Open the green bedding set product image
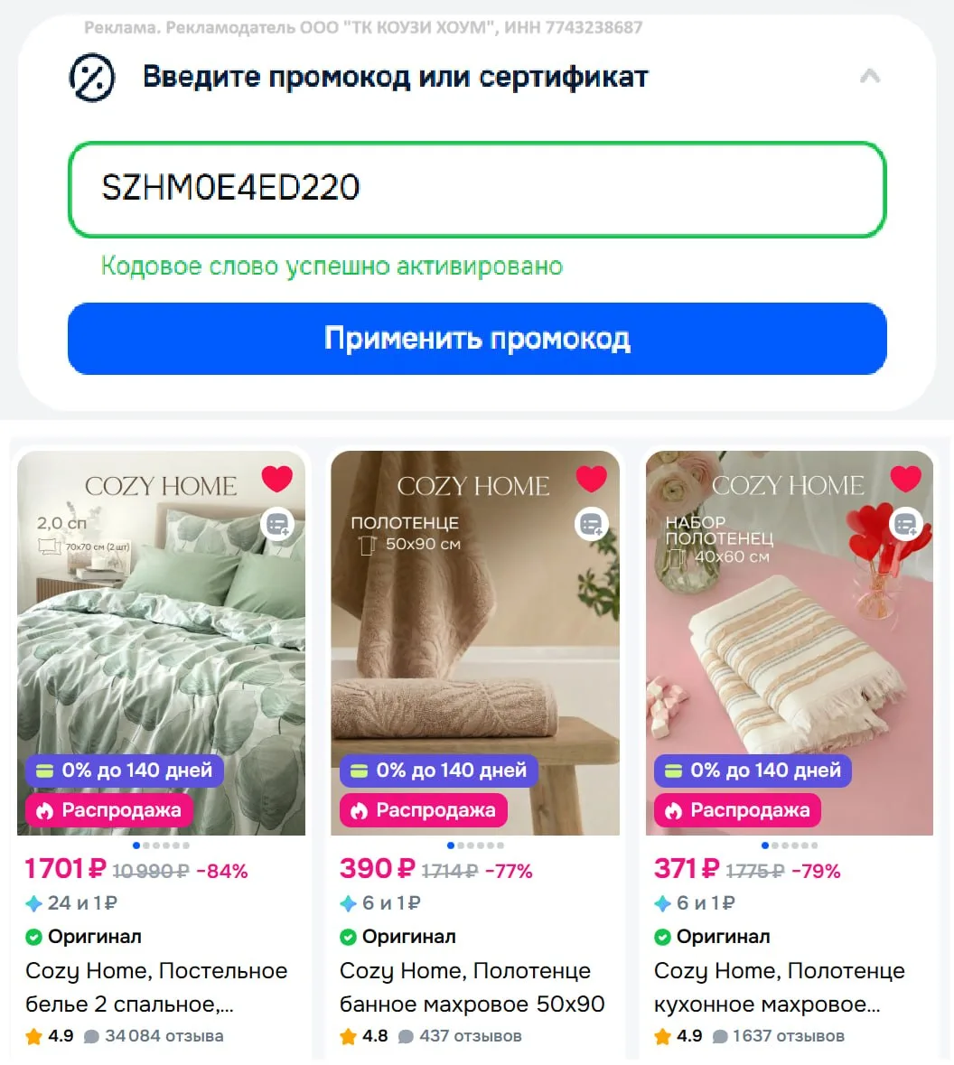The height and width of the screenshot is (1065, 954). tap(161, 642)
